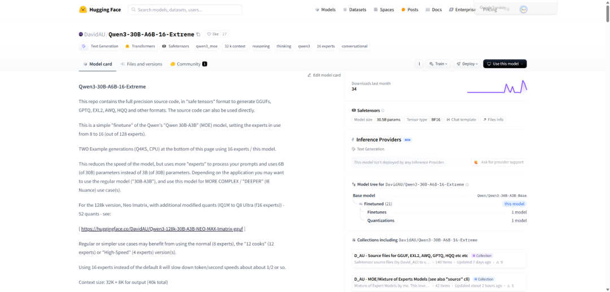Click the like count 27

coord(225,34)
